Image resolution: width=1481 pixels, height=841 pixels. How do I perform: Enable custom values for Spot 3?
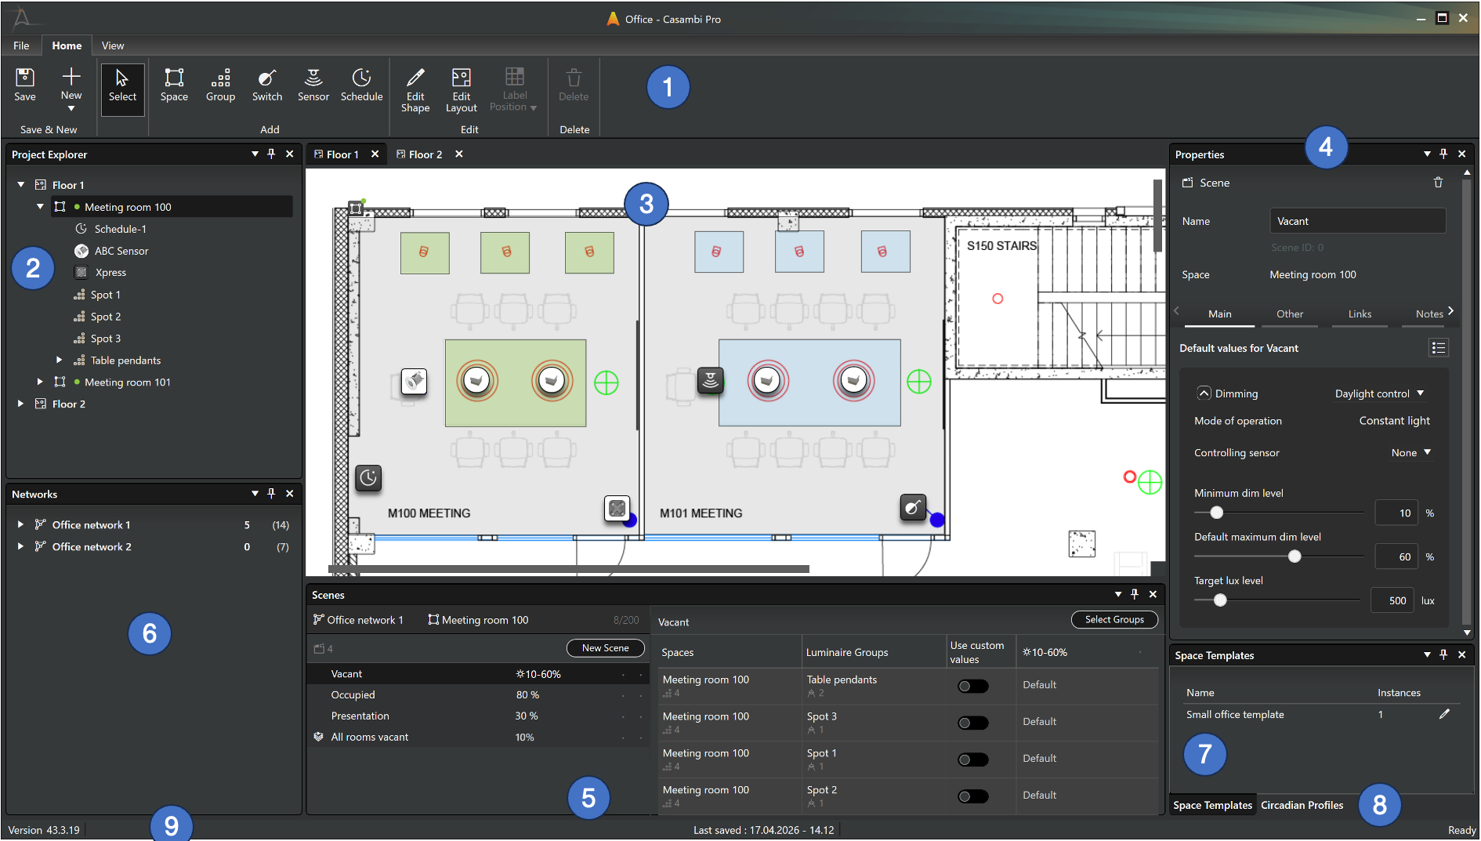[x=973, y=723]
